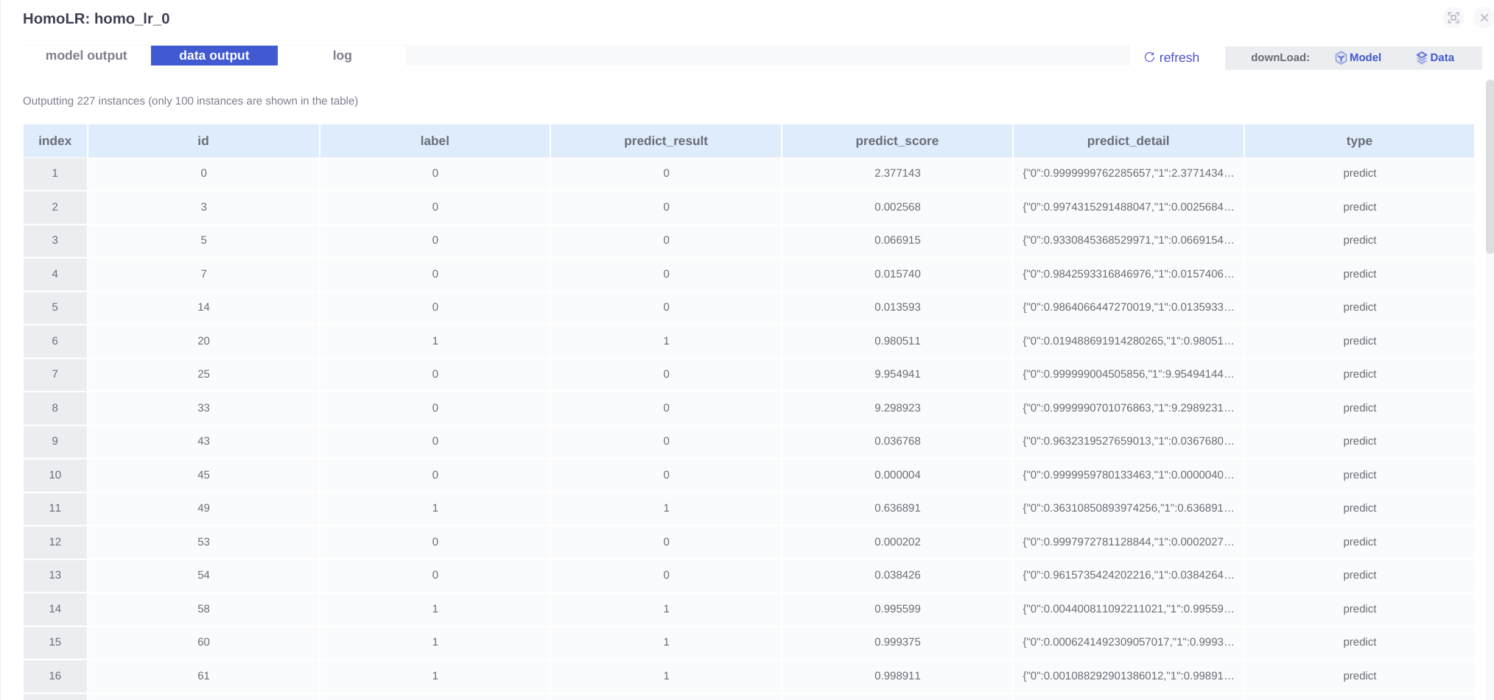Click id cell 54

click(203, 575)
